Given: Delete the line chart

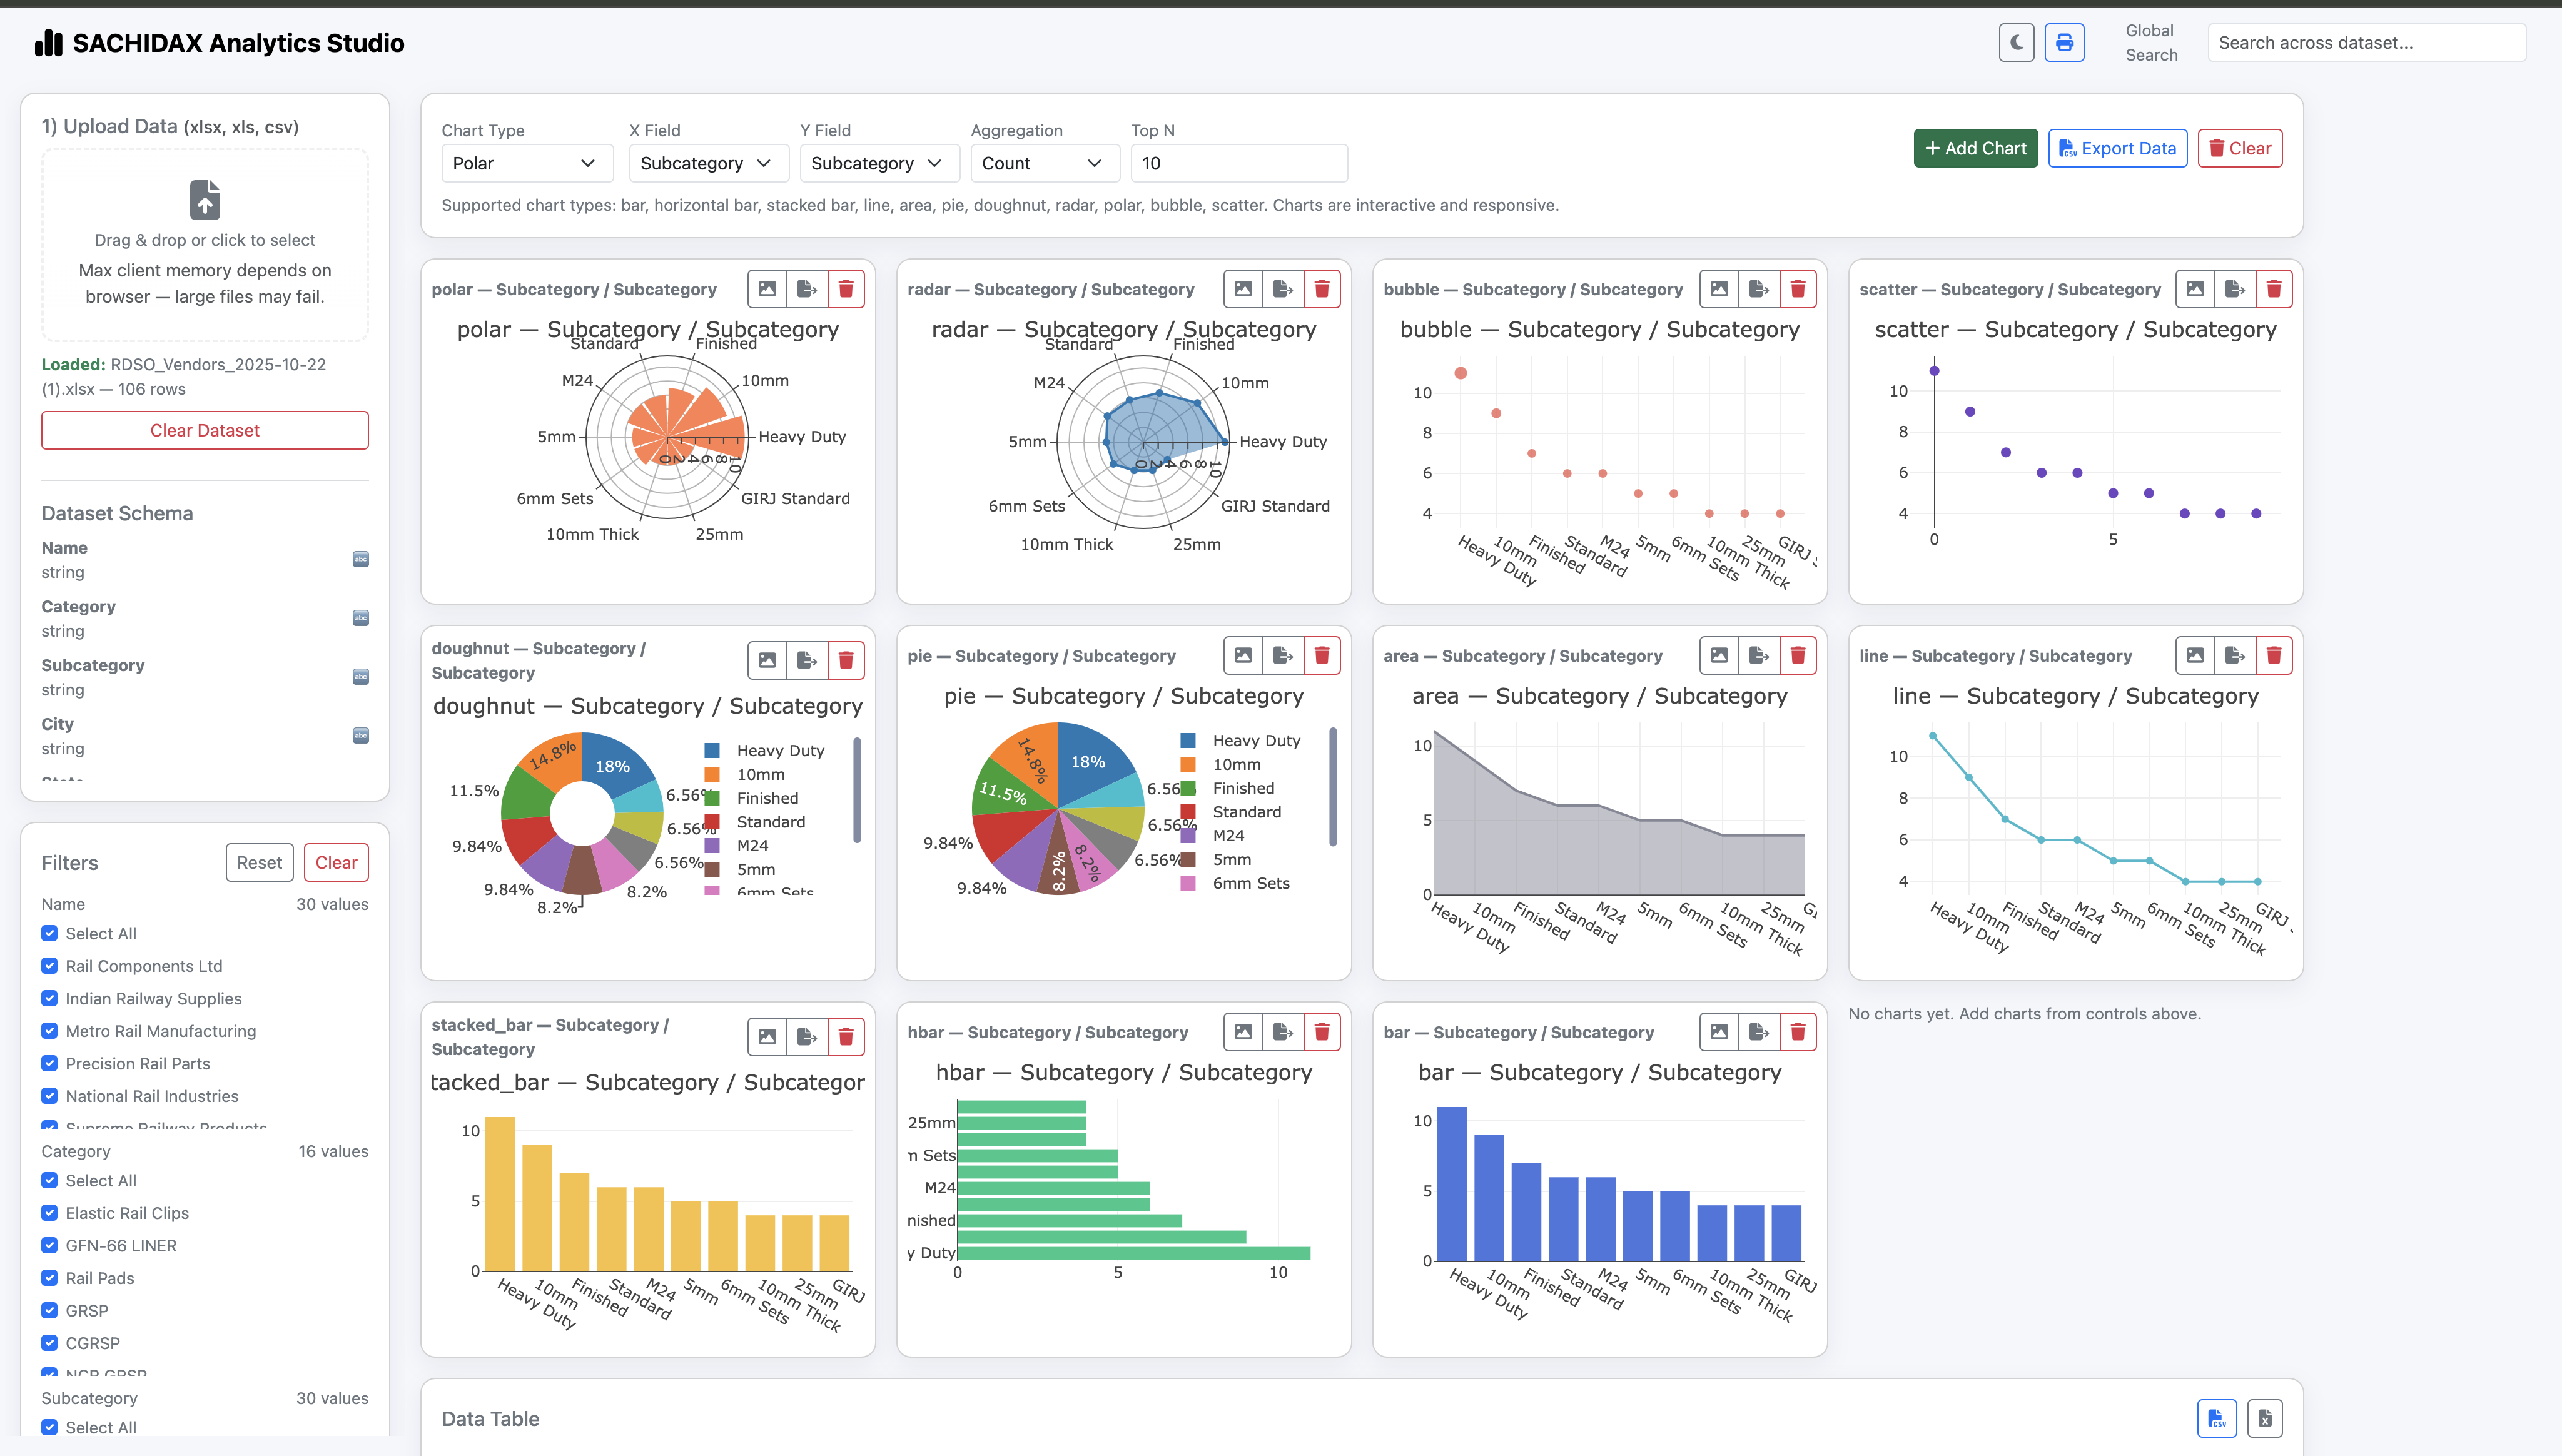Looking at the screenshot, I should point(2273,656).
